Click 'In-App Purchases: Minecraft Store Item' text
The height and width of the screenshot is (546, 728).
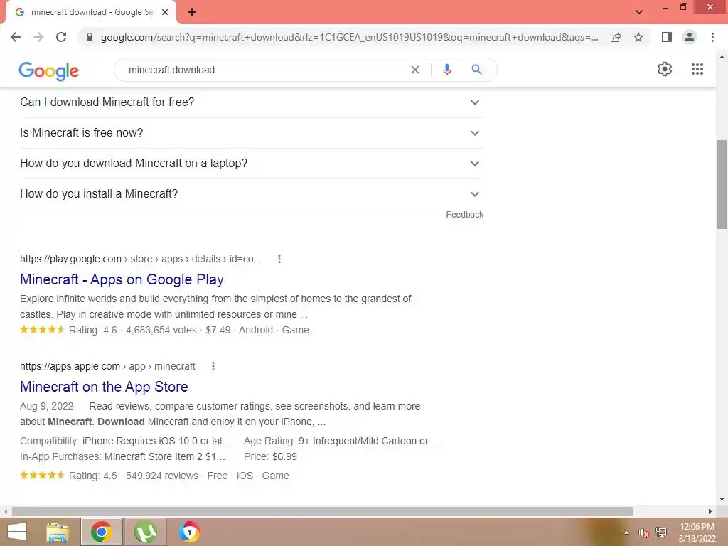pyautogui.click(x=124, y=456)
